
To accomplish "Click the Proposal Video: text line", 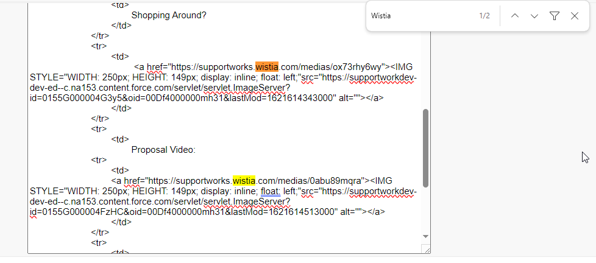I will click(x=163, y=150).
